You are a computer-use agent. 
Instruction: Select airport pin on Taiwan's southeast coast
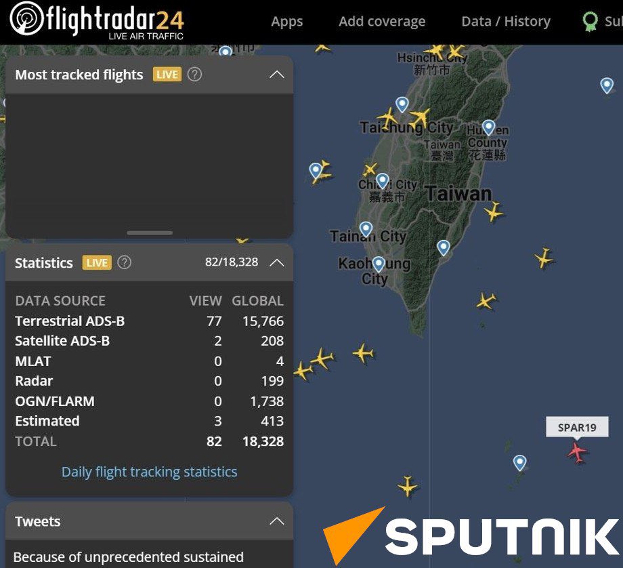pos(444,247)
